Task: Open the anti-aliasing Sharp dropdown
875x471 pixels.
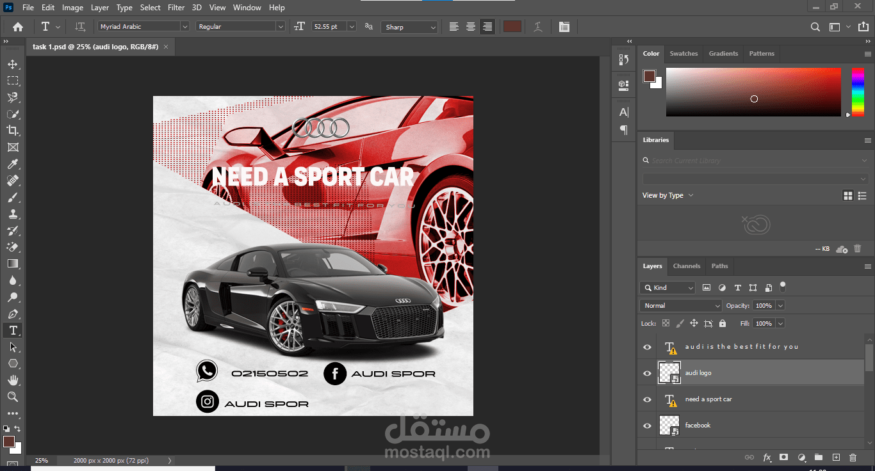Action: coord(409,27)
